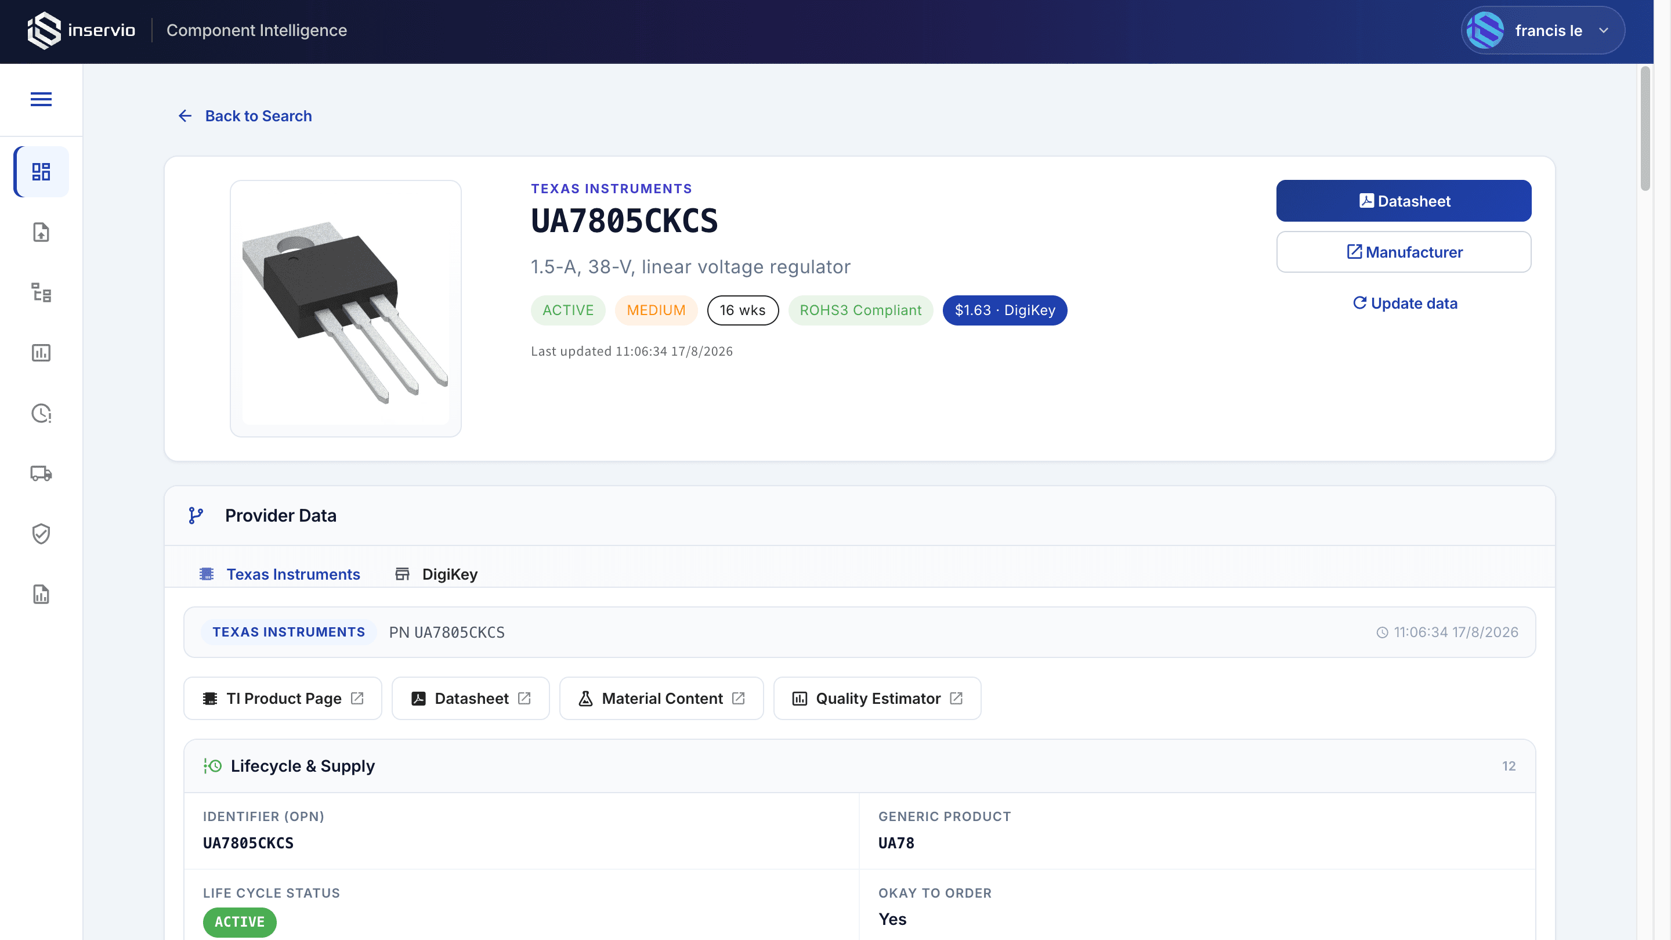Click the back arrow icon
This screenshot has width=1671, height=940.
[185, 116]
